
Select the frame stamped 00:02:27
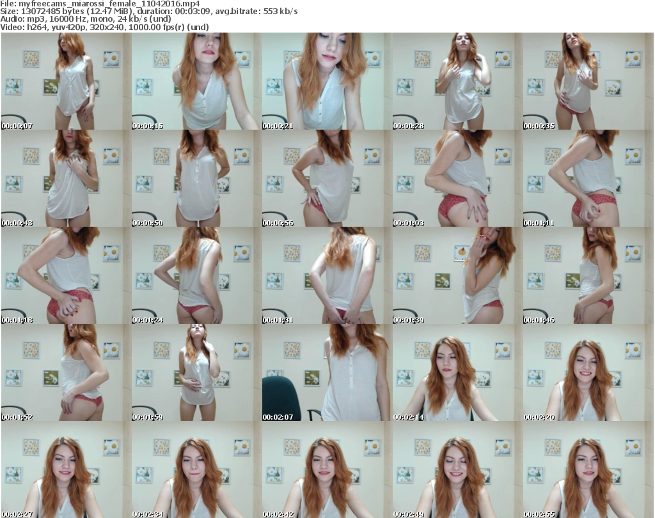tap(66, 469)
